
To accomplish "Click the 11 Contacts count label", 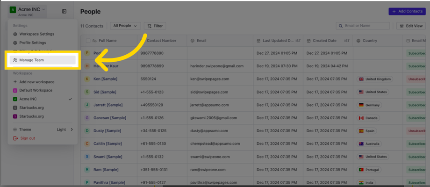I will [x=92, y=26].
